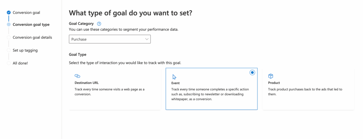Viewport: 363px width, 139px height.
Task: Click the Set up tagging step circle
Action: pyautogui.click(x=9, y=50)
